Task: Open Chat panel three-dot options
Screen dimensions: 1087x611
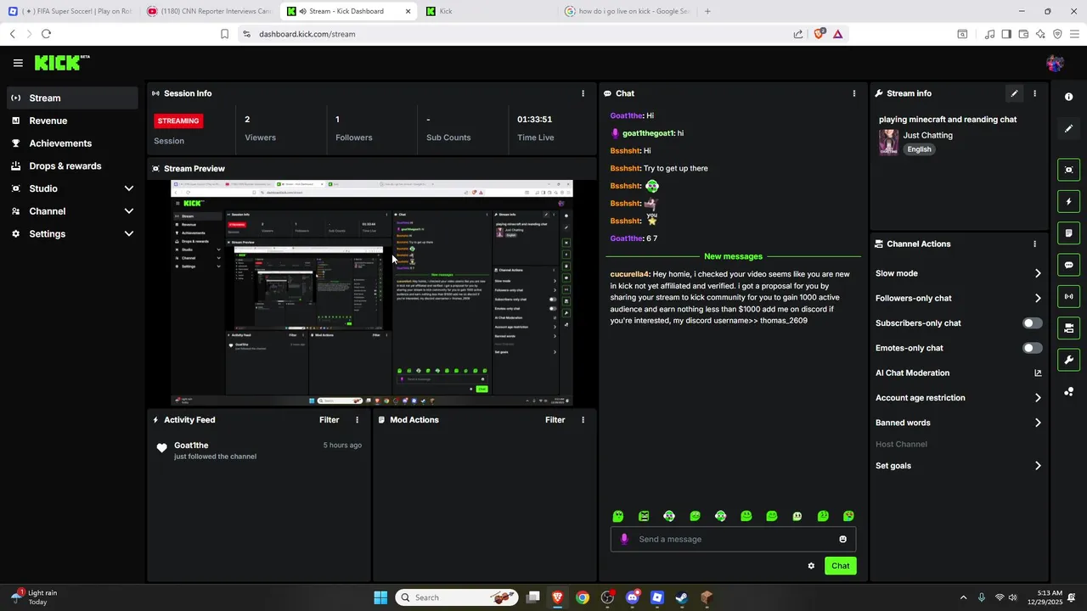Action: tap(854, 93)
